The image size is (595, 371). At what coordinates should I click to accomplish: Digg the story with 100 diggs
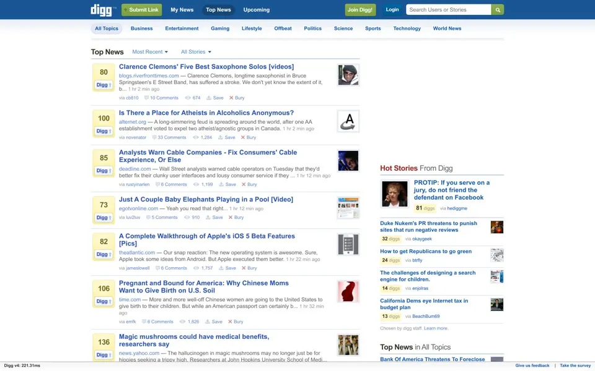pos(104,131)
